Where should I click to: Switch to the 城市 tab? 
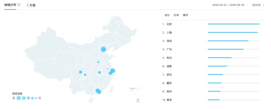(x=185, y=15)
